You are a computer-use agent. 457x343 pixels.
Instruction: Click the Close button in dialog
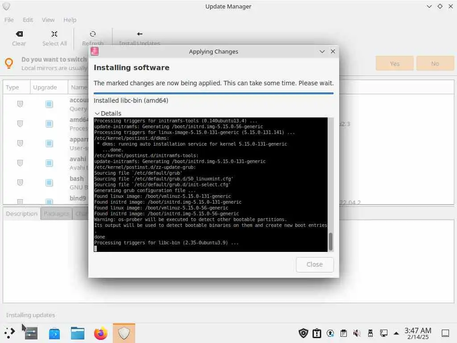[315, 264]
